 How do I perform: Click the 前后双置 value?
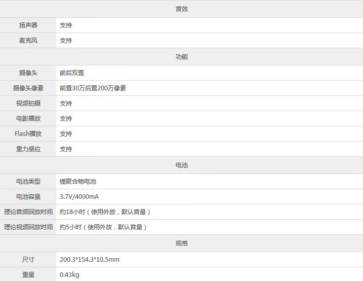[x=72, y=73]
